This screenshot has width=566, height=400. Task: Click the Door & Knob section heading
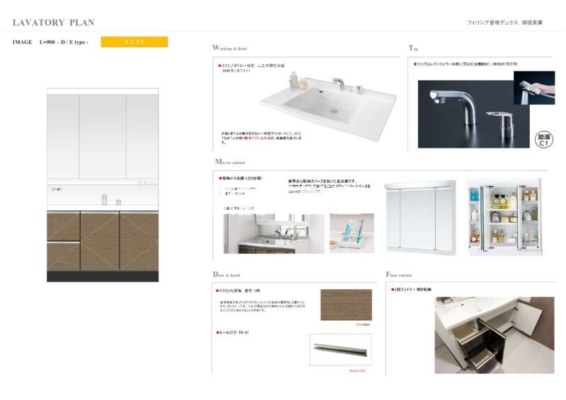(x=228, y=274)
